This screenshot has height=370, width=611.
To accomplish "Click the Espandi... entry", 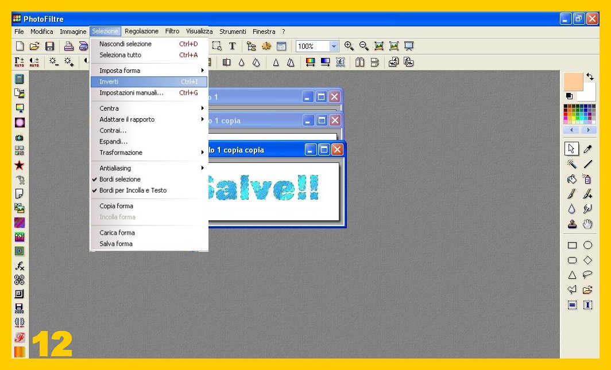I will coord(114,142).
